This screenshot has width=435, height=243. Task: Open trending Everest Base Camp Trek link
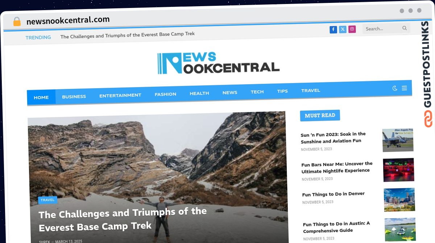(x=128, y=35)
